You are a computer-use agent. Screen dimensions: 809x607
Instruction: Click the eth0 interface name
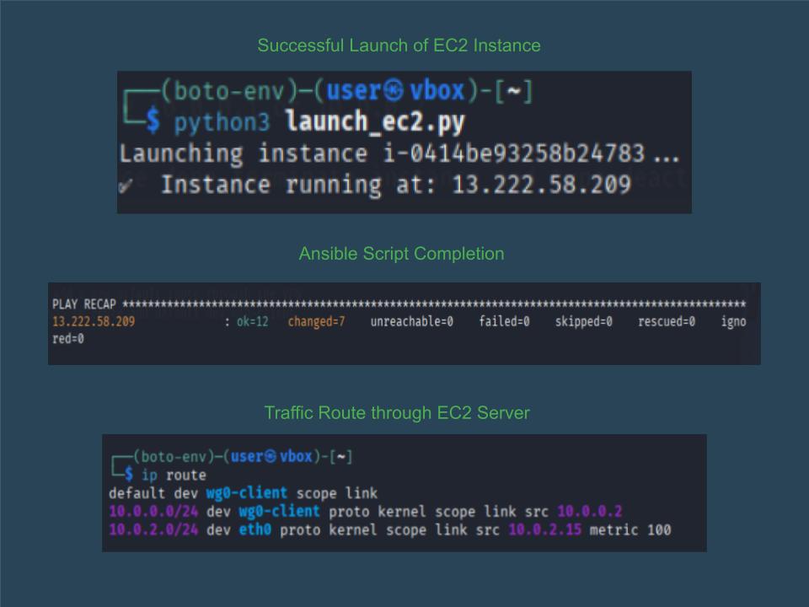(x=254, y=529)
